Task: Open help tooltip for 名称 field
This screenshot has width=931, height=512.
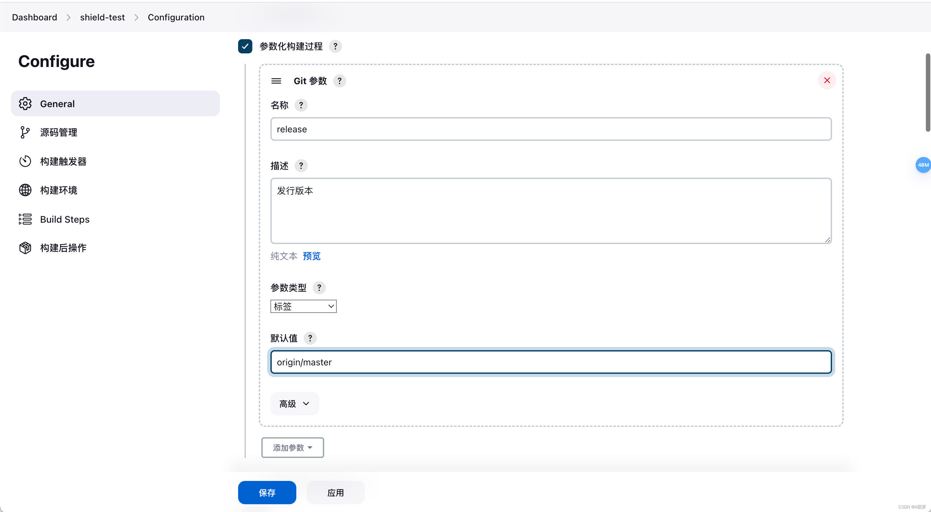Action: 301,105
